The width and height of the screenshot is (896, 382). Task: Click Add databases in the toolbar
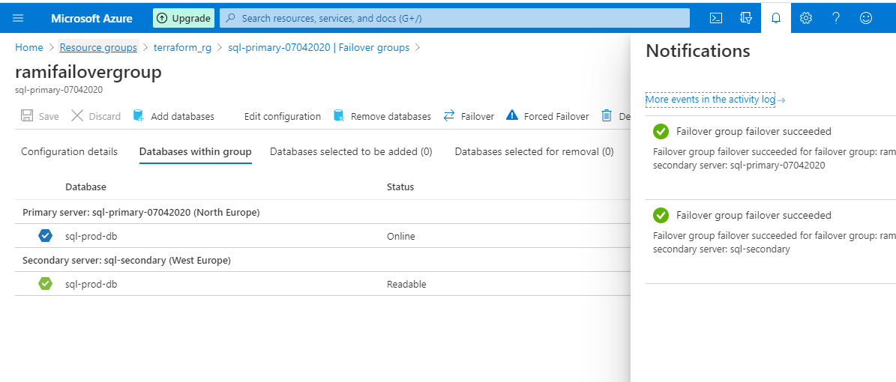coord(174,116)
